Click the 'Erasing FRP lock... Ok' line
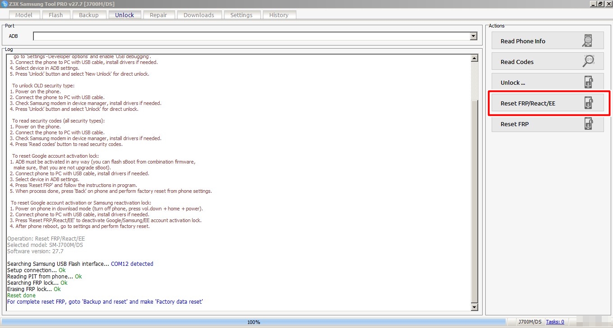613x328 pixels. tap(34, 289)
